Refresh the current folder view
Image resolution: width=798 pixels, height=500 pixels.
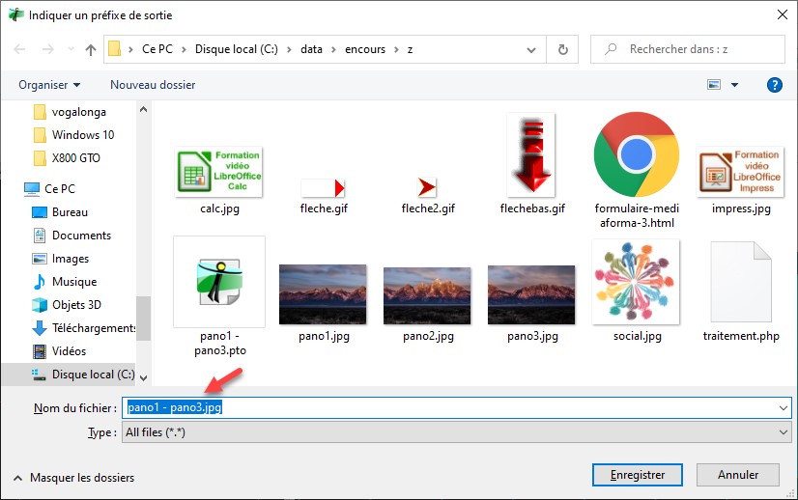click(562, 49)
